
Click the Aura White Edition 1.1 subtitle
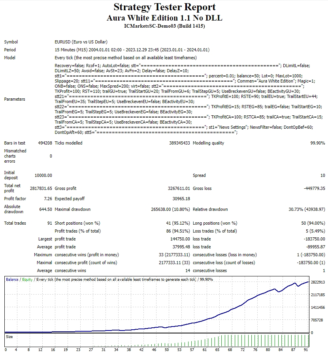tap(164, 18)
